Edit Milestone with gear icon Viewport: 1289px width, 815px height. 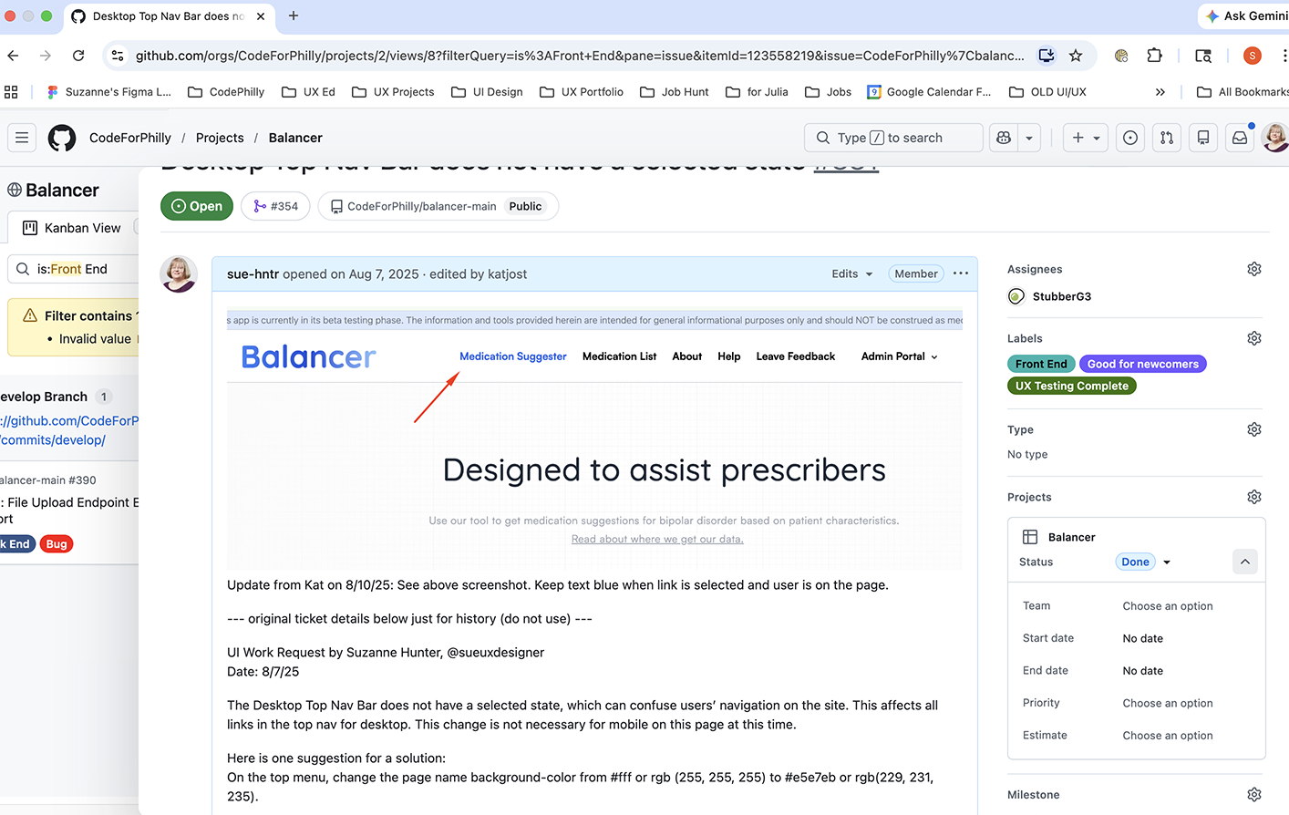click(1254, 794)
